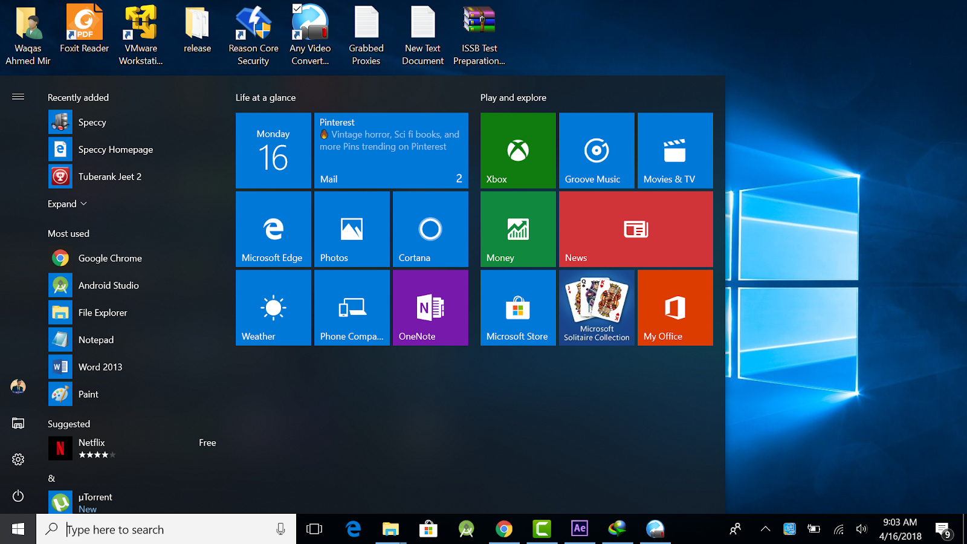Activate the search microphone icon

[280, 529]
